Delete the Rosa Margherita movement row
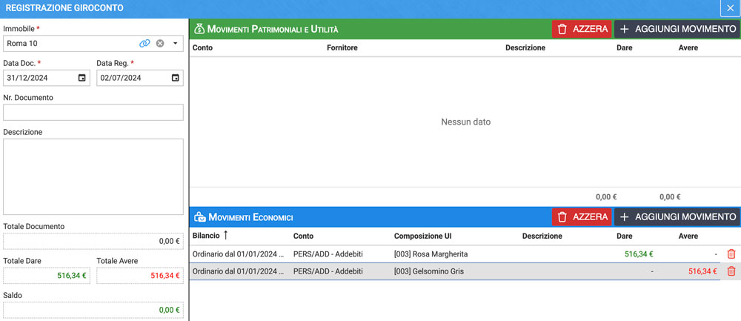 click(x=731, y=254)
